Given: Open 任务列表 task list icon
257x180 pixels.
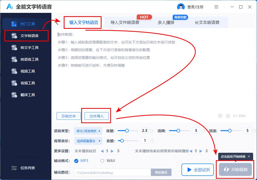Looking at the screenshot, I should click(x=14, y=168).
